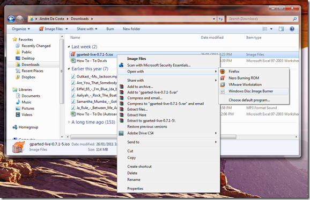
Task: Select Pictures library
Action: click(x=28, y=109)
